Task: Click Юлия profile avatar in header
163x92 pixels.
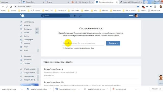Action: pos(136,16)
